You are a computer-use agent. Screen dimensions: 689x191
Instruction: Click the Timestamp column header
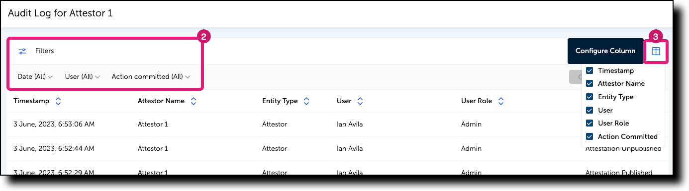click(x=31, y=101)
